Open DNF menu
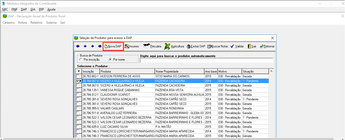Screen dimensions: 345x140 pos(14,9)
